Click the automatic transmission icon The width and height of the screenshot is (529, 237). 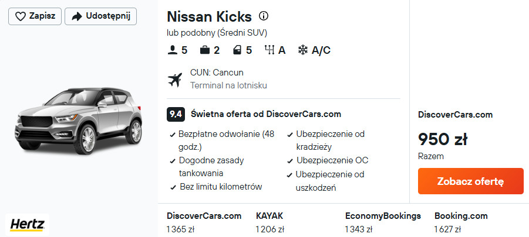point(270,50)
